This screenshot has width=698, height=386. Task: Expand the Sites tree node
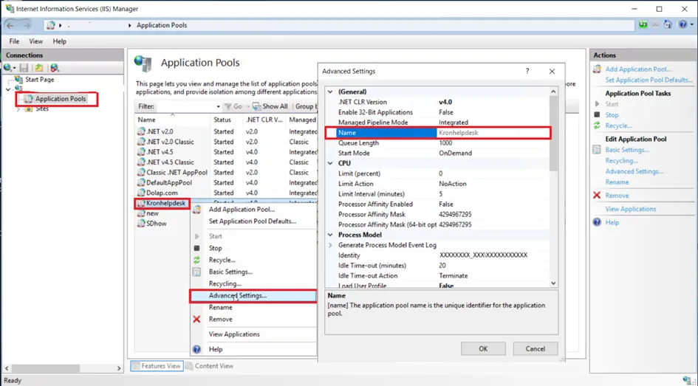(x=18, y=109)
